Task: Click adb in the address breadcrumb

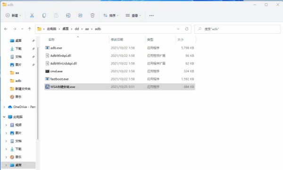Action: (x=98, y=29)
